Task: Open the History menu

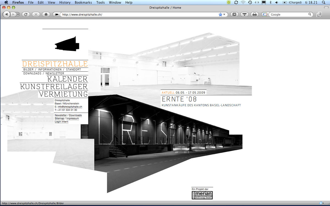Action: pyautogui.click(x=65, y=2)
